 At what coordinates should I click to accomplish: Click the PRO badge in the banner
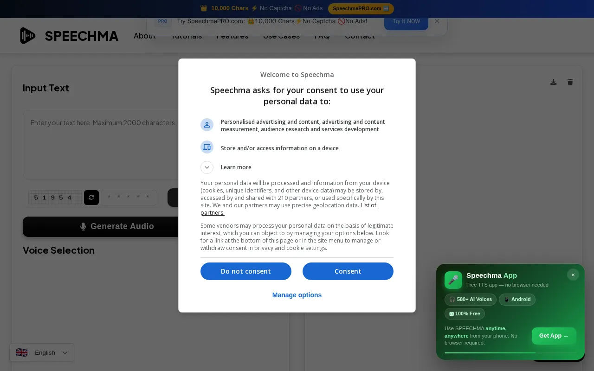point(162,21)
